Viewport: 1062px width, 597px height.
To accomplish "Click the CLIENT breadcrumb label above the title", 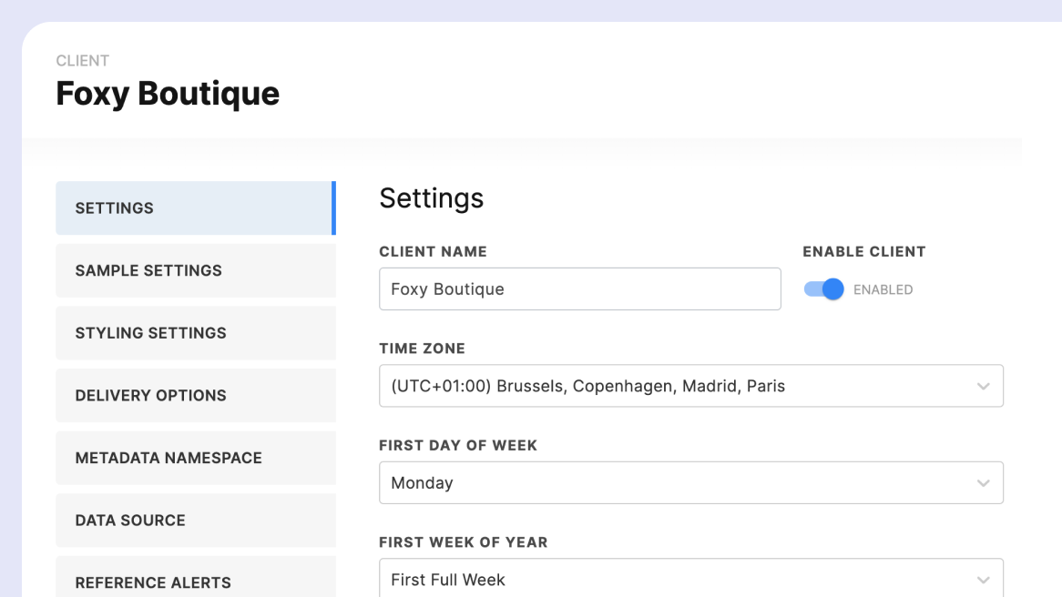I will tap(82, 61).
